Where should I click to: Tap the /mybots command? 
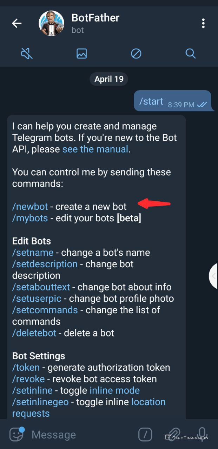pos(30,218)
